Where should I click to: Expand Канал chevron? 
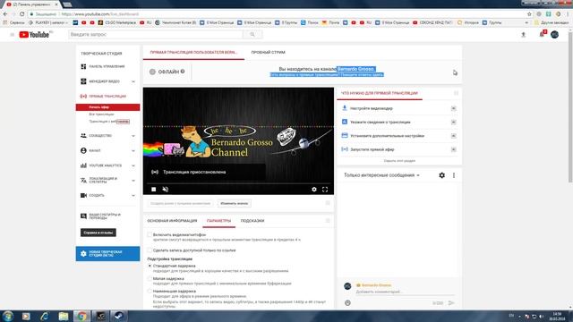[133, 151]
